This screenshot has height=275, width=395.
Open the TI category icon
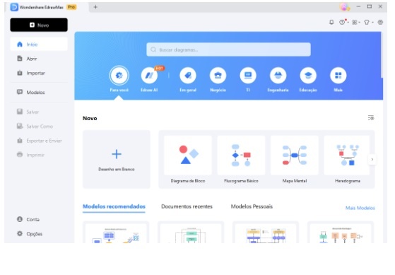click(248, 75)
